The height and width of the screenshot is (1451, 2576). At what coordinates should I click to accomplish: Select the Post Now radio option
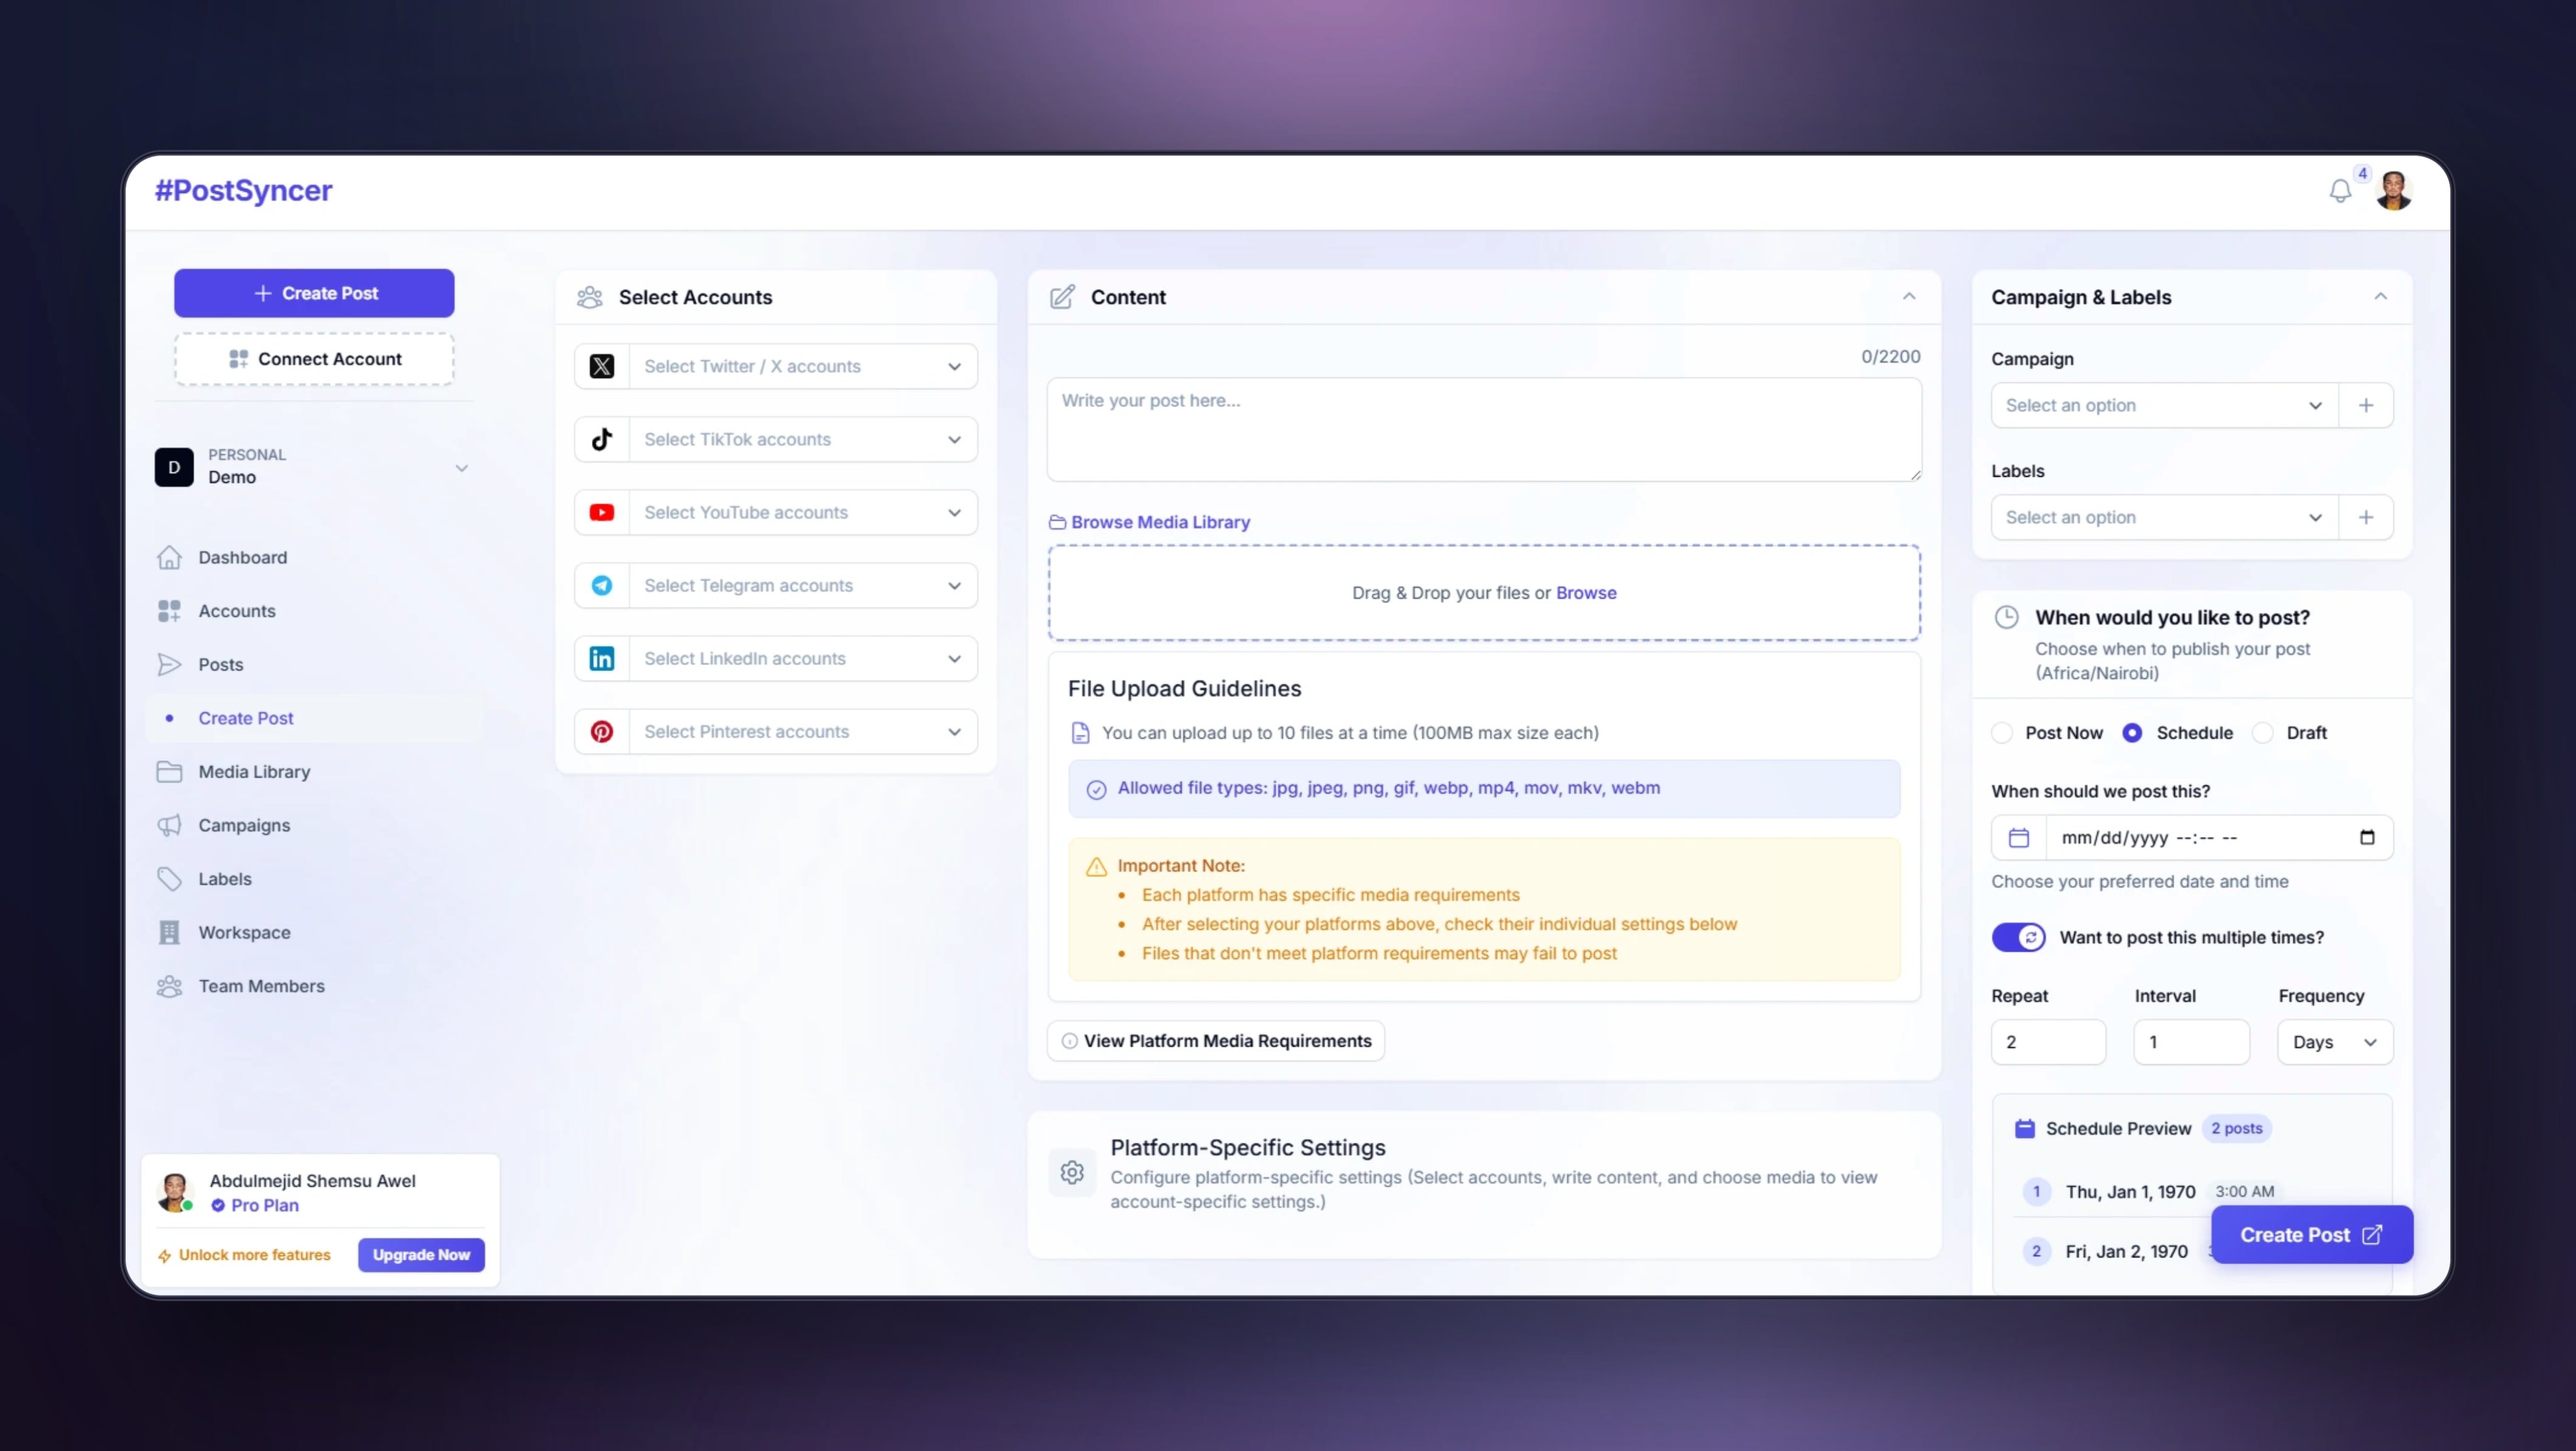click(x=2002, y=732)
